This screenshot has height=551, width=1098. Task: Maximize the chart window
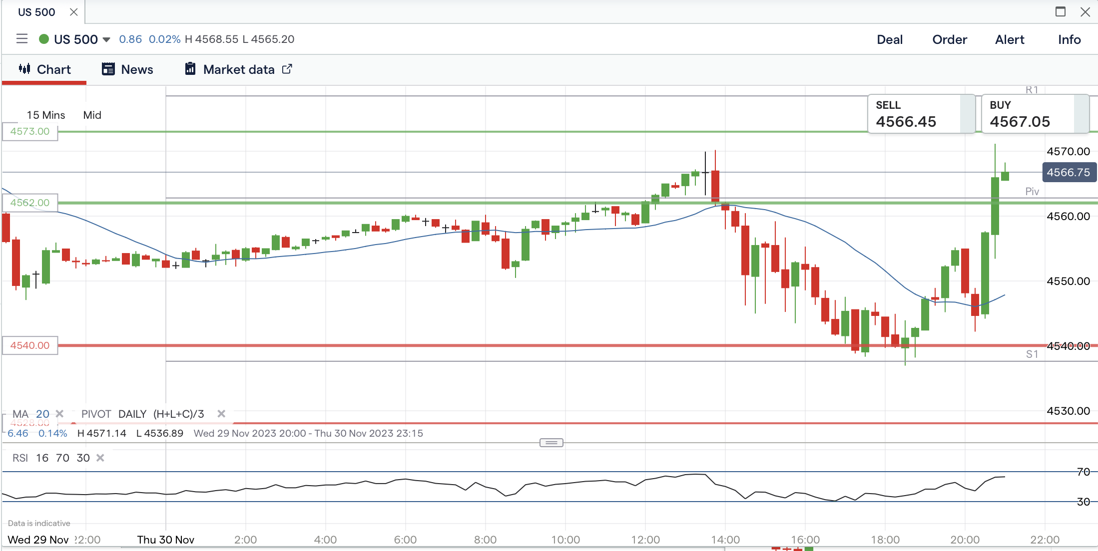(x=1061, y=12)
